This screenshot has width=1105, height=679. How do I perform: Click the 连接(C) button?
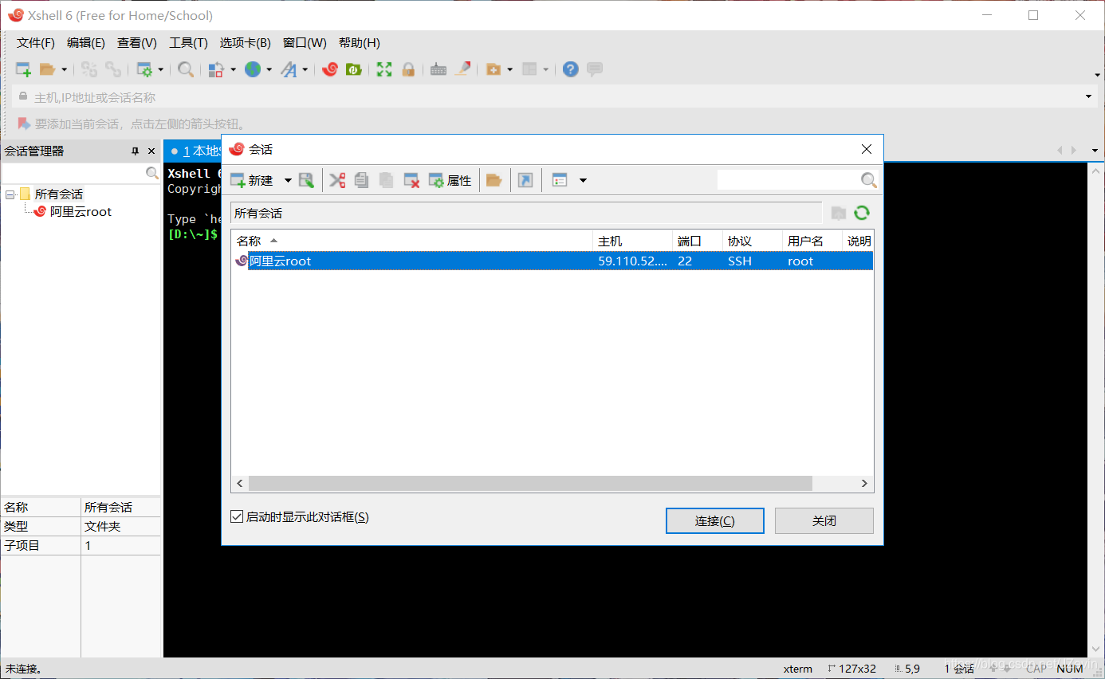(714, 520)
